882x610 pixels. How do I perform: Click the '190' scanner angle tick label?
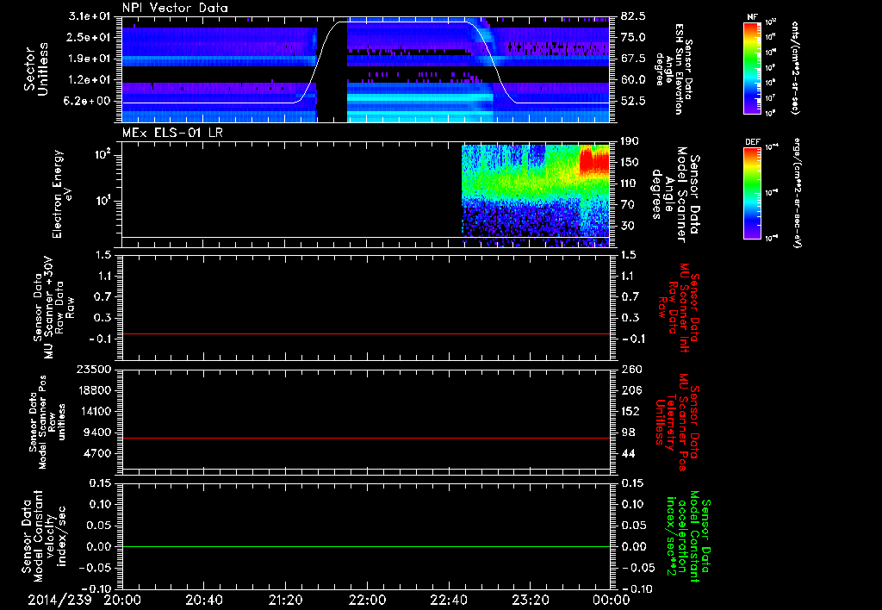coord(630,141)
